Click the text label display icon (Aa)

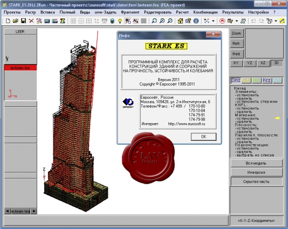[x=136, y=21]
